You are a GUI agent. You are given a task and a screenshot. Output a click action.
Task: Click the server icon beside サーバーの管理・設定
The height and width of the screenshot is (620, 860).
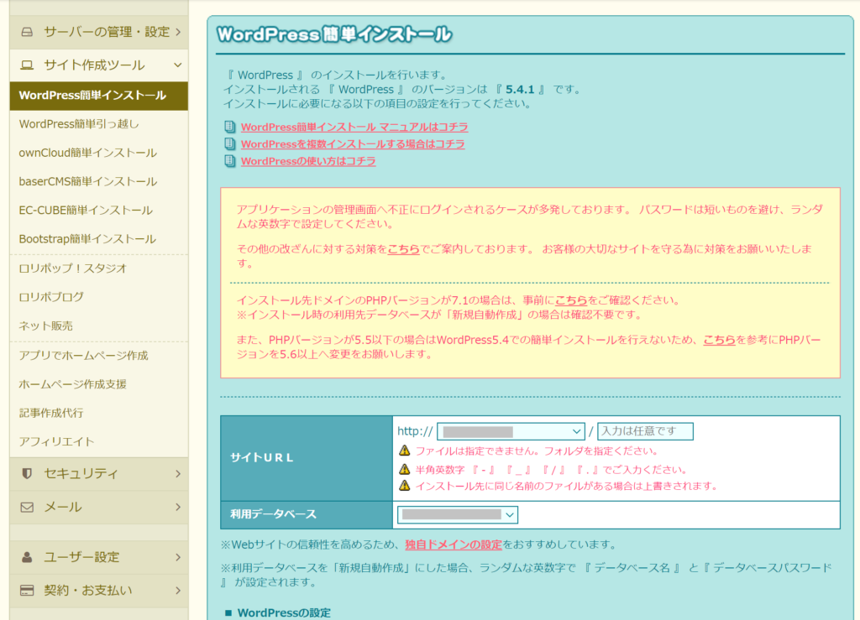pos(27,32)
